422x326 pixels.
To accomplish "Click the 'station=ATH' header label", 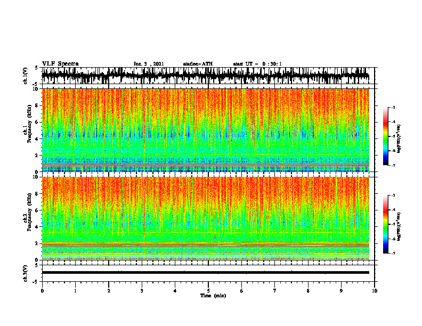I will [198, 64].
